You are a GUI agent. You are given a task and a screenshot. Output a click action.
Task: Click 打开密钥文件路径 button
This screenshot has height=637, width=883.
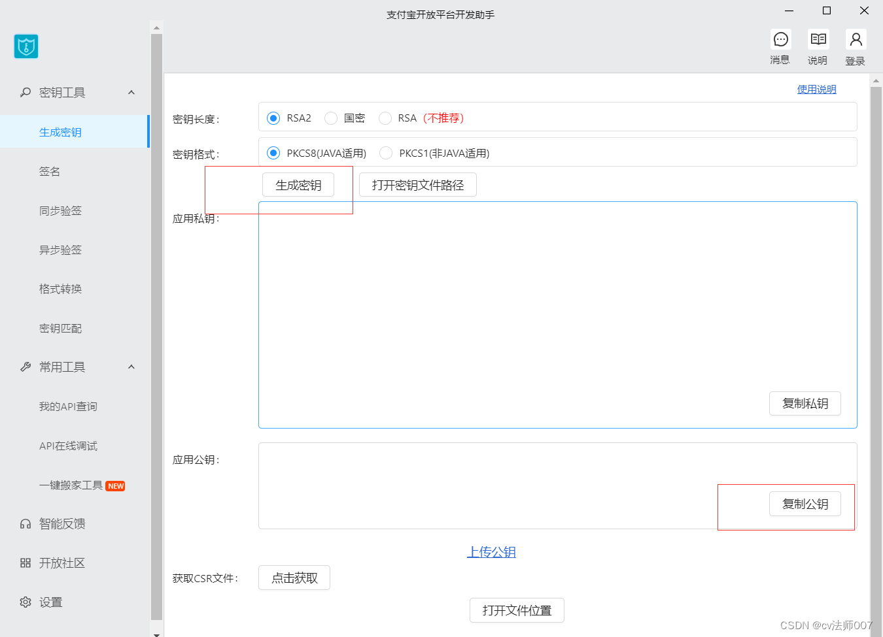click(418, 185)
